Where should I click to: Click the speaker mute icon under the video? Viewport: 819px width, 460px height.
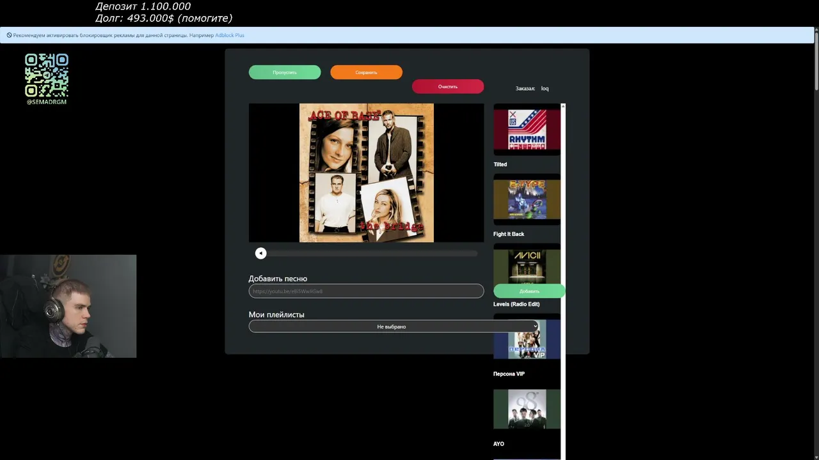[260, 254]
